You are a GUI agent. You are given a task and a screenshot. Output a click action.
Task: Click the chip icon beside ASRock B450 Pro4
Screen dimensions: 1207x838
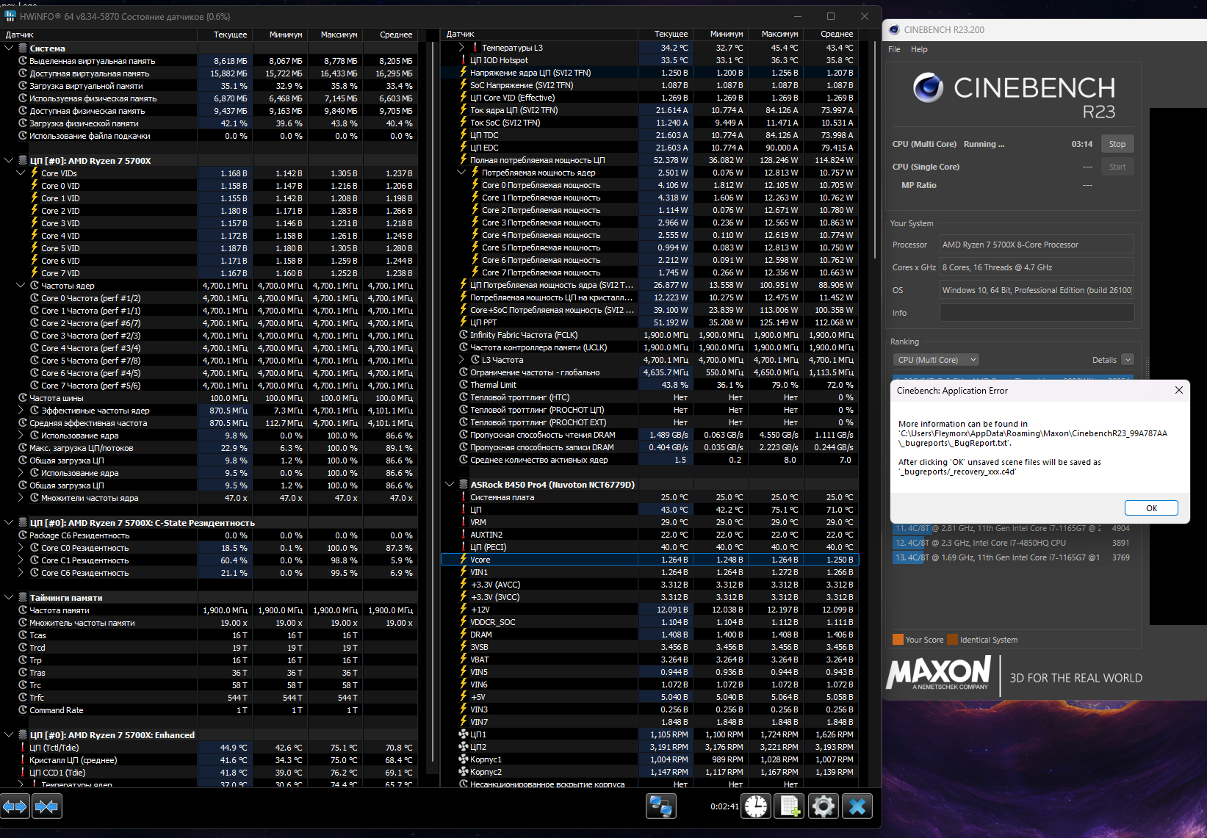click(464, 485)
